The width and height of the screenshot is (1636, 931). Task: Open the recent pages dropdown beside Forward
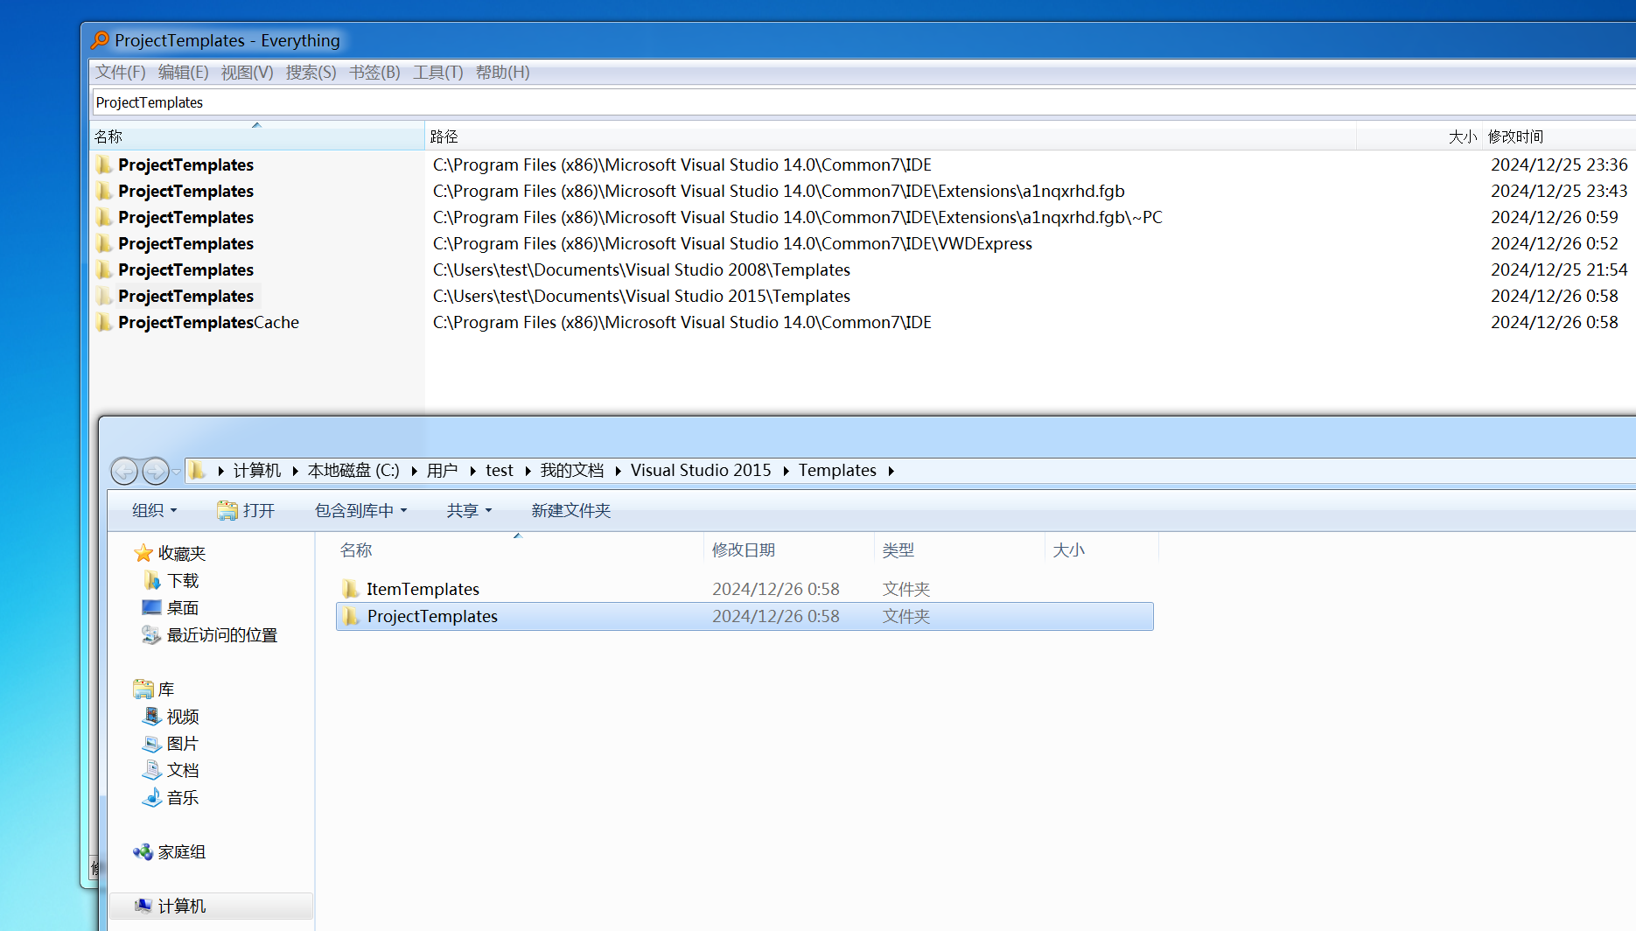177,472
